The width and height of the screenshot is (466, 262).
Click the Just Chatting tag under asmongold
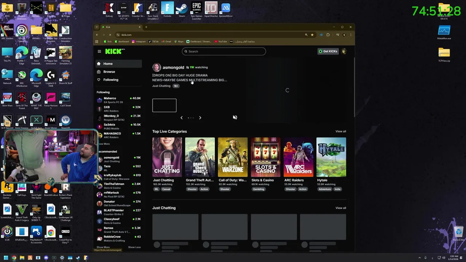(161, 86)
